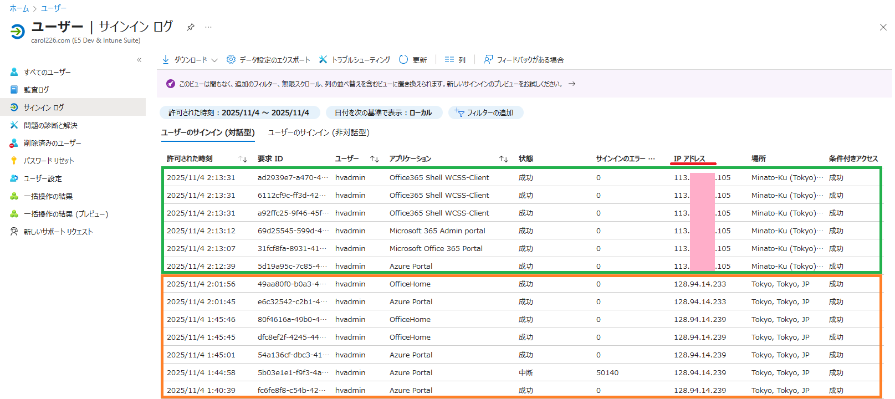Click the 条件付きアクセス column header
895x399 pixels.
(x=853, y=158)
